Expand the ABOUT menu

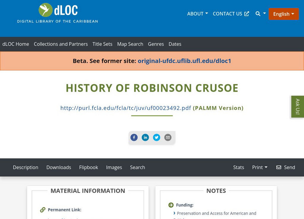(197, 13)
